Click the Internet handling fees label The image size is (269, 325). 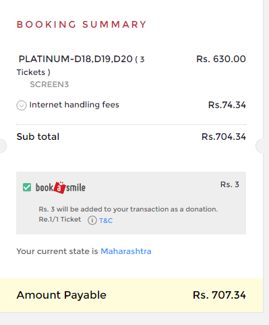coord(74,105)
